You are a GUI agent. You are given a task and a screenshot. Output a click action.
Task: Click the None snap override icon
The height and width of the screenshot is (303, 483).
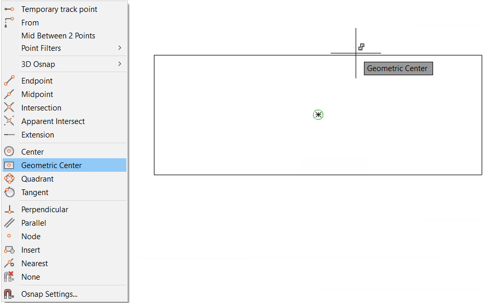[9, 277]
